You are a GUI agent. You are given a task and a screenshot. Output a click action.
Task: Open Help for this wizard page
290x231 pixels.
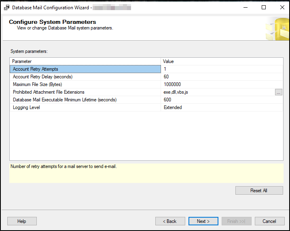tap(22, 221)
